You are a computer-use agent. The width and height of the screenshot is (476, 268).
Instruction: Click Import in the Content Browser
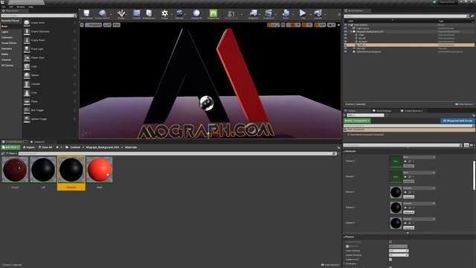pos(29,147)
